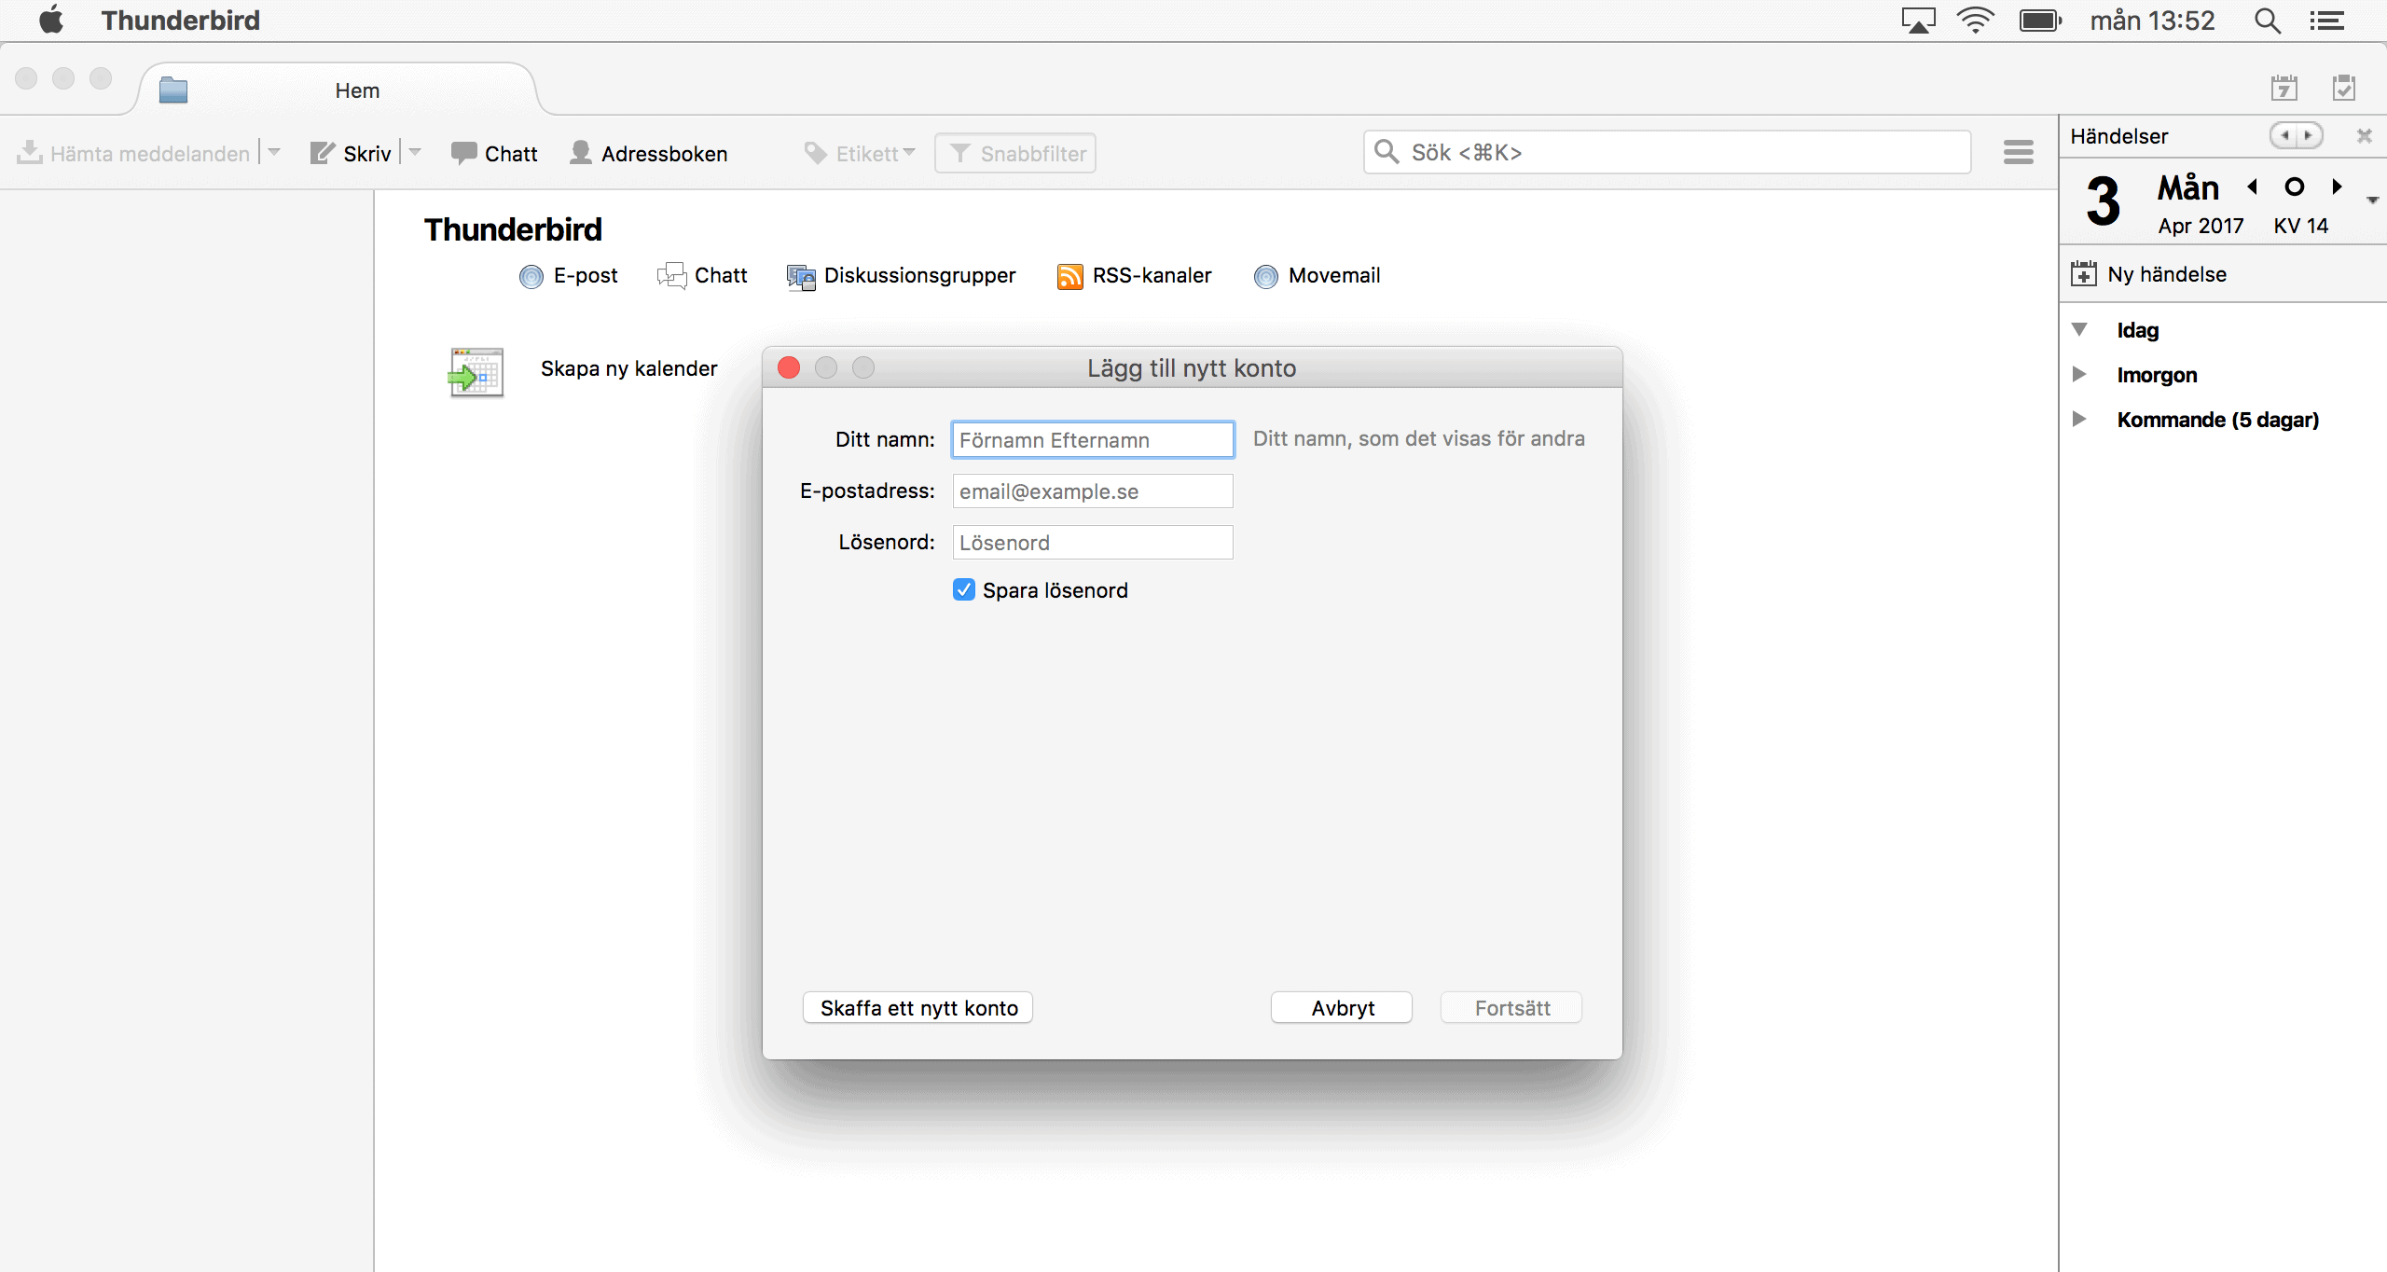This screenshot has width=2387, height=1272.
Task: Set up a Chatt account
Action: tap(701, 276)
